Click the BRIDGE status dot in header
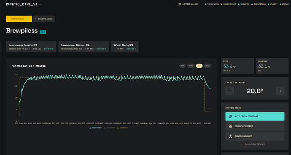The image size is (291, 155). (280, 4)
